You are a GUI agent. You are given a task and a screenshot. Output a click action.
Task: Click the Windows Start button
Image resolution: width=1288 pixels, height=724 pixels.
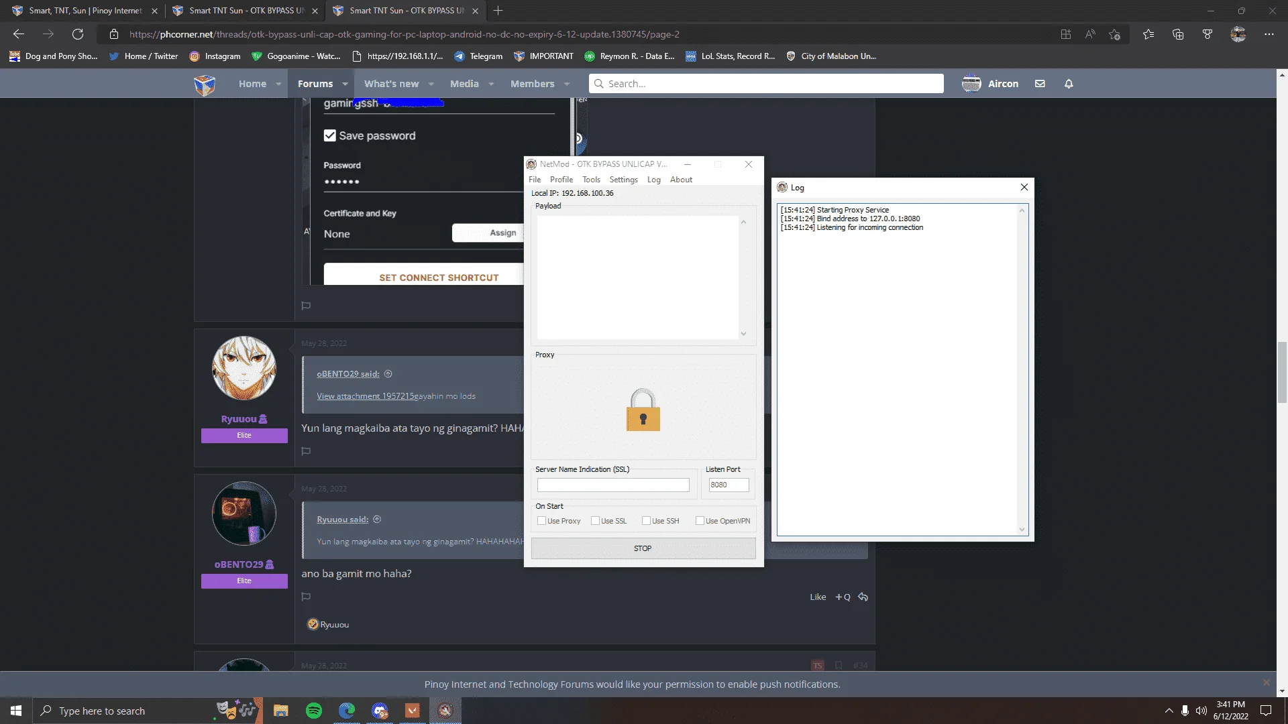click(x=16, y=711)
